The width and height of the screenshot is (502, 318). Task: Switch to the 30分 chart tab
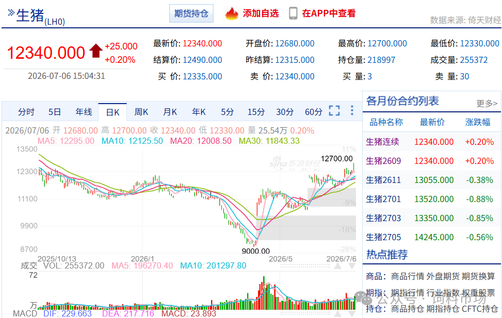pos(285,112)
